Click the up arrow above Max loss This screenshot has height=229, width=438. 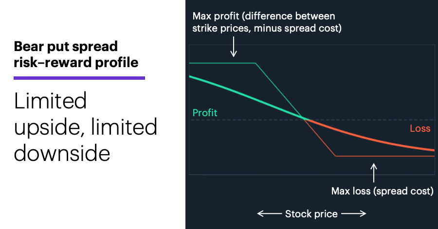tap(373, 173)
